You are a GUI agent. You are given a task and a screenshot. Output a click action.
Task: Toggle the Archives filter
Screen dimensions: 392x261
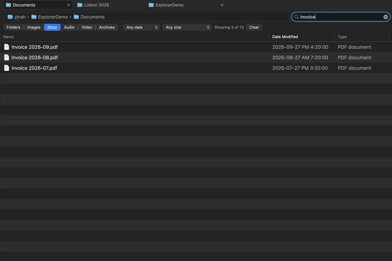pyautogui.click(x=107, y=27)
